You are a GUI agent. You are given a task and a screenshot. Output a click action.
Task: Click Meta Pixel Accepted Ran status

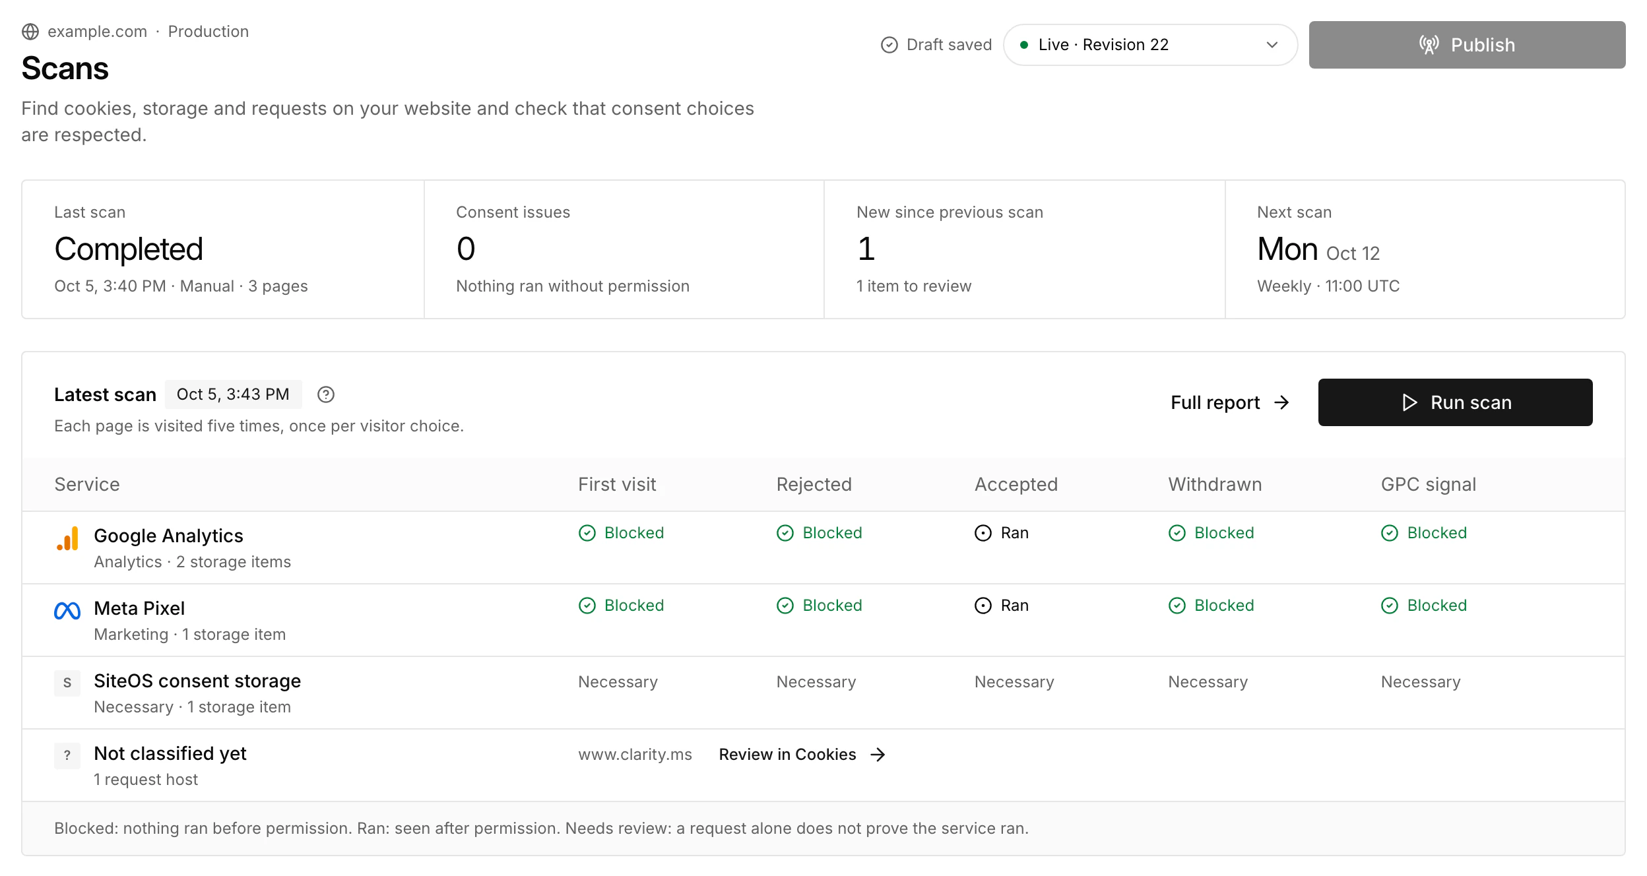(x=1002, y=606)
